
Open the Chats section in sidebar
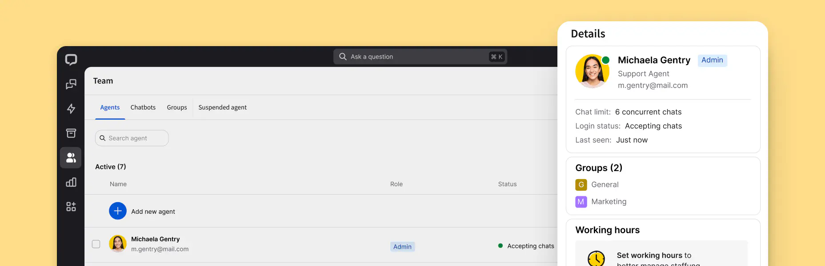coord(71,84)
